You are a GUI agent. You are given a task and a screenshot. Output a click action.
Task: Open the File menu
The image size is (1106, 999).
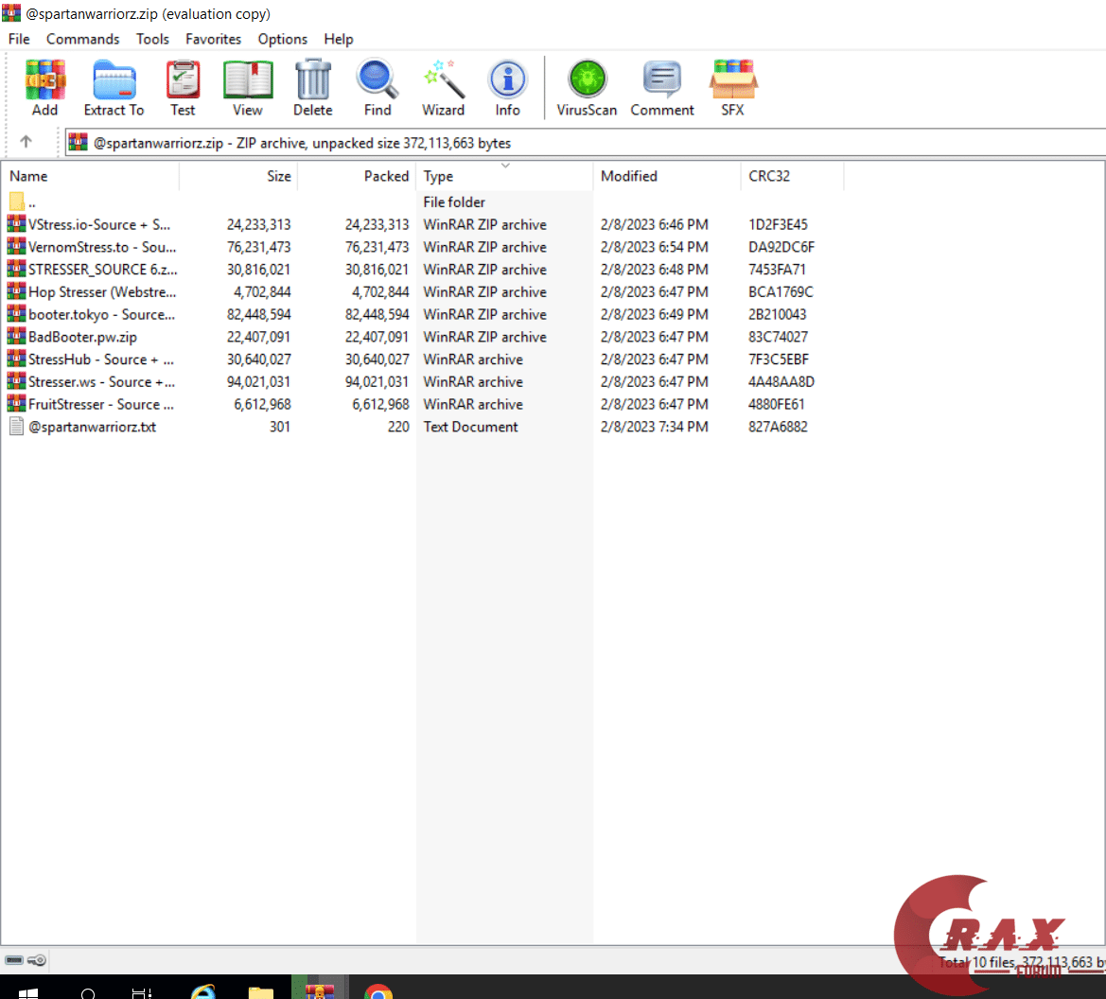[19, 39]
